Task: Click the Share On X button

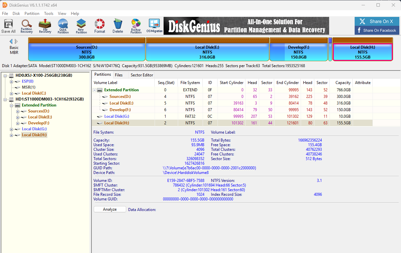Action: click(x=377, y=21)
